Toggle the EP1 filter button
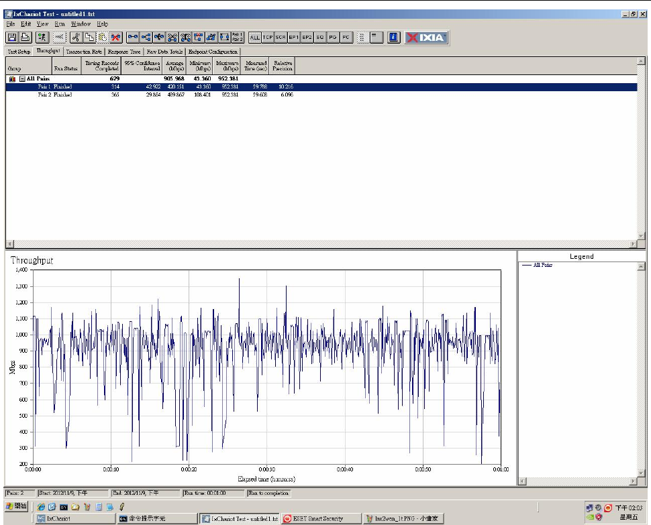 tap(293, 38)
